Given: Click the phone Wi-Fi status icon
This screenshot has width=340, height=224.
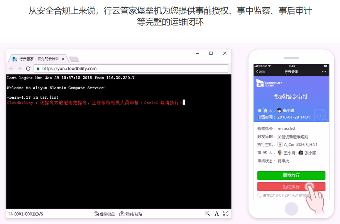Looking at the screenshot, I should tap(269, 66).
